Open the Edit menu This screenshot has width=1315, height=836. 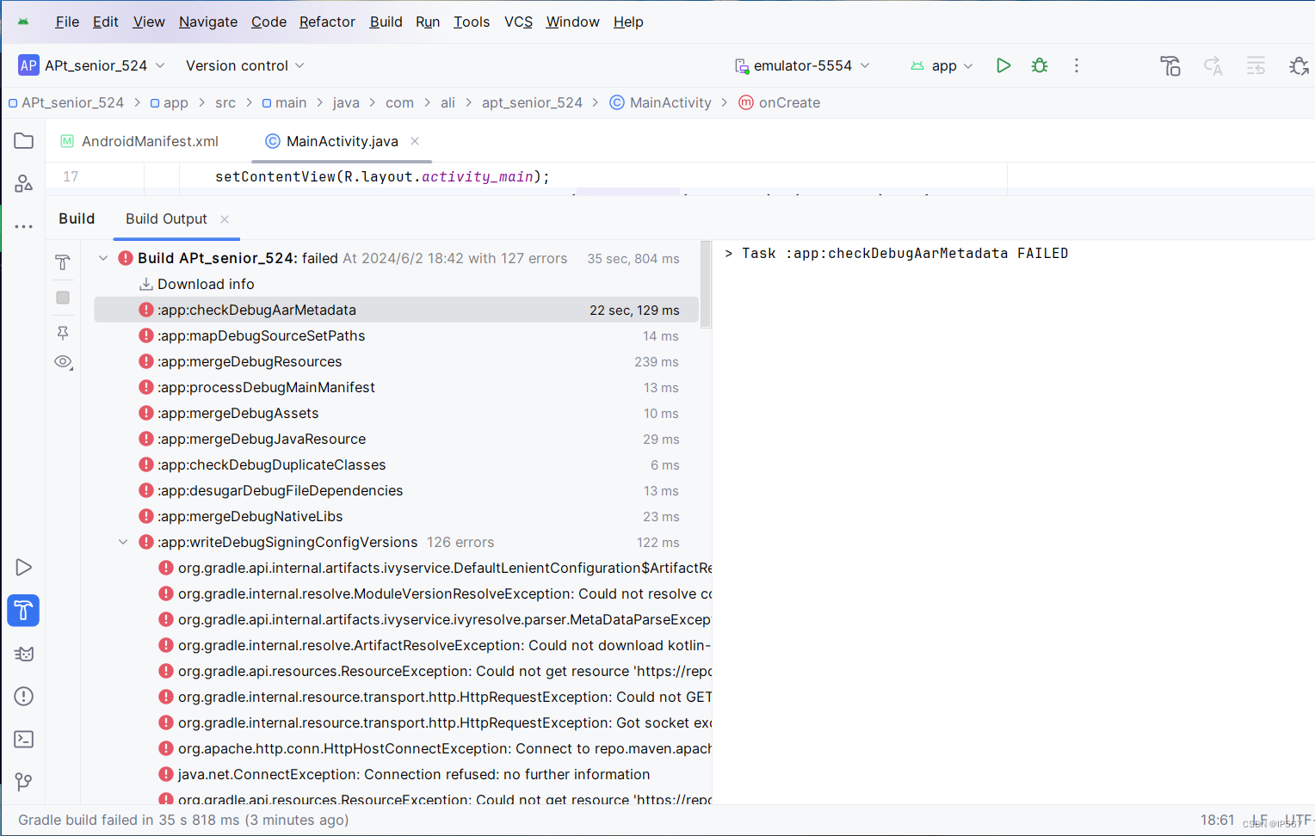click(106, 22)
